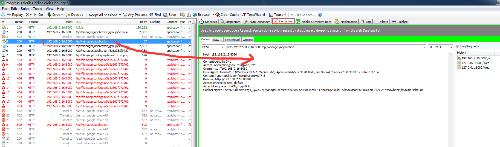Click the Save toolbar button
The height and width of the screenshot is (147, 500).
point(170,15)
